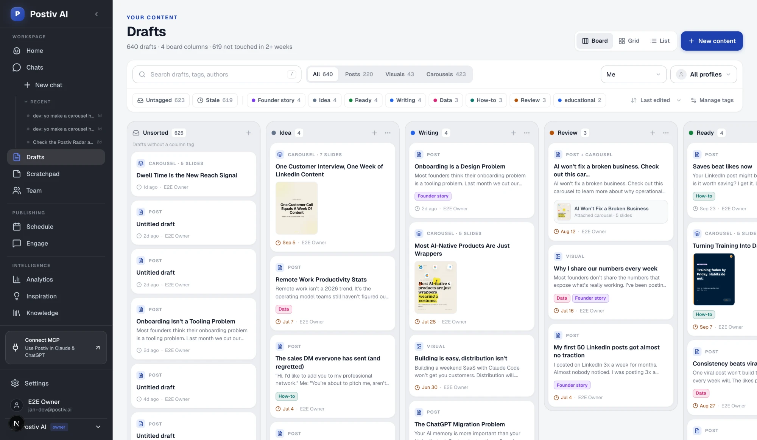The image size is (757, 440).
Task: Toggle the Ready tag filter
Action: pyautogui.click(x=363, y=100)
